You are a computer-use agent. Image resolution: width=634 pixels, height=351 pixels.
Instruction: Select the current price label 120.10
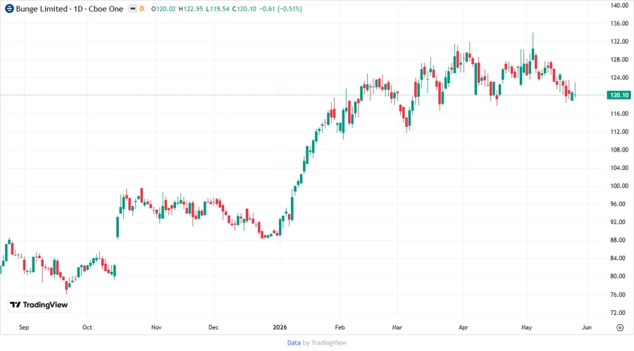(x=619, y=95)
